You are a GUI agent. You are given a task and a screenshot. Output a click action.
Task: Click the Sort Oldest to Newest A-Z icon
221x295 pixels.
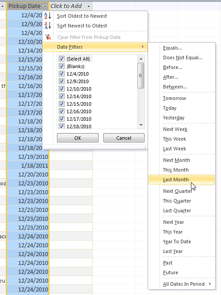pos(48,16)
